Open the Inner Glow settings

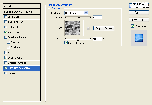(x=22, y=32)
